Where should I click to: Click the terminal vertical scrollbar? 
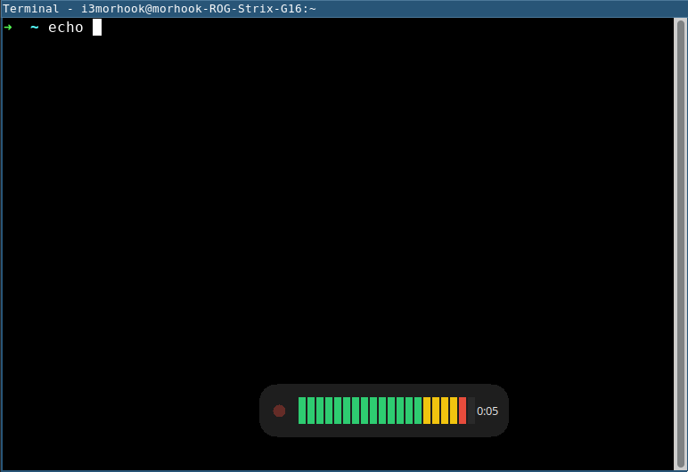pos(681,244)
